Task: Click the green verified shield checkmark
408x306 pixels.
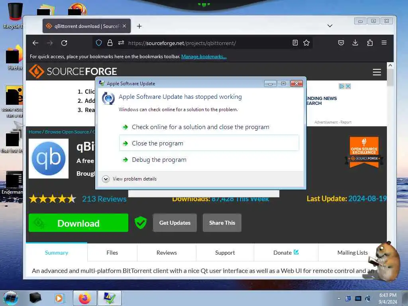Action: pos(141,223)
